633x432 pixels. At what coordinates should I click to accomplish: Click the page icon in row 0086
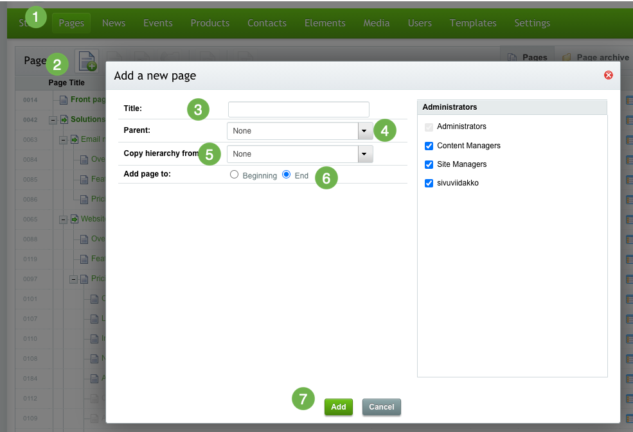tap(84, 199)
